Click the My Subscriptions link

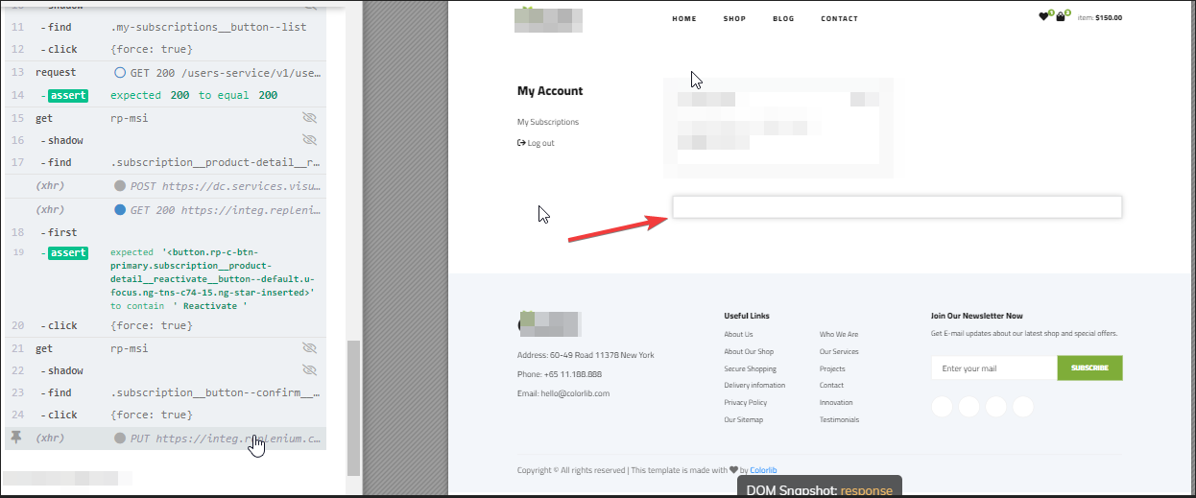click(x=548, y=122)
